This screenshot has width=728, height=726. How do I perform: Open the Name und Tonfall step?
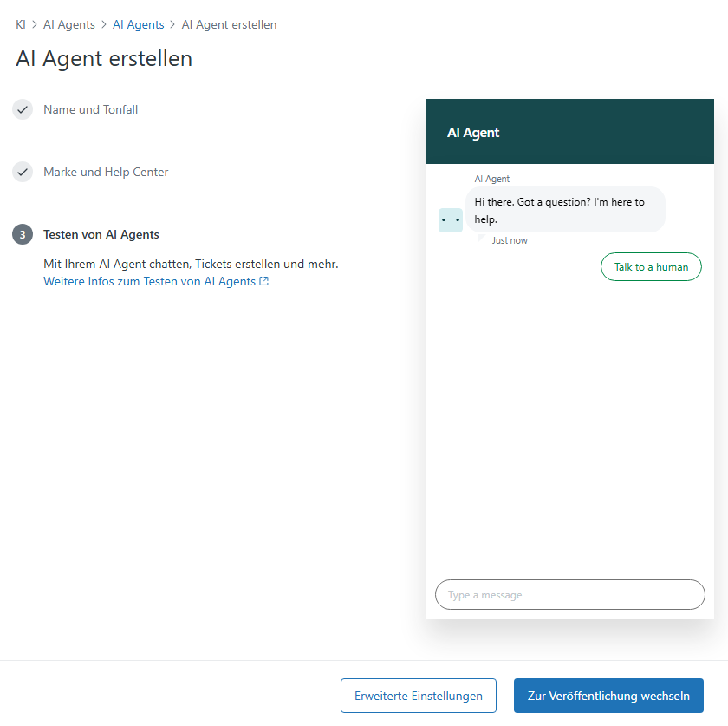[90, 110]
